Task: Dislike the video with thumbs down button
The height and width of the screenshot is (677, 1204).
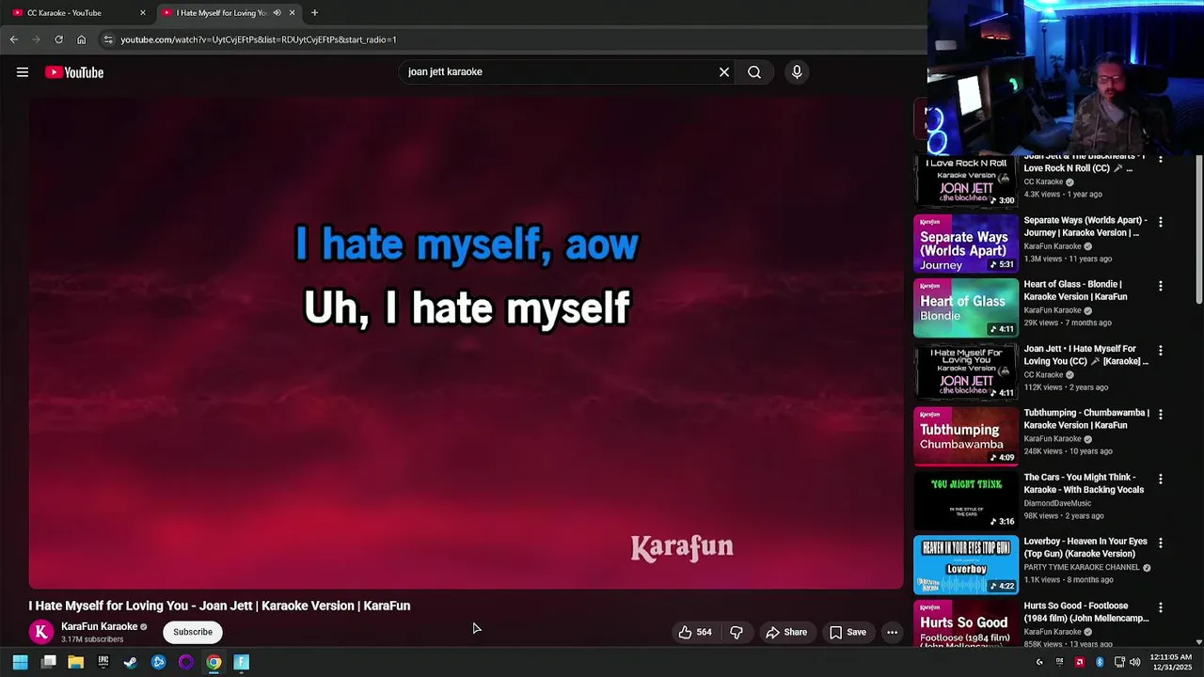Action: click(x=737, y=632)
